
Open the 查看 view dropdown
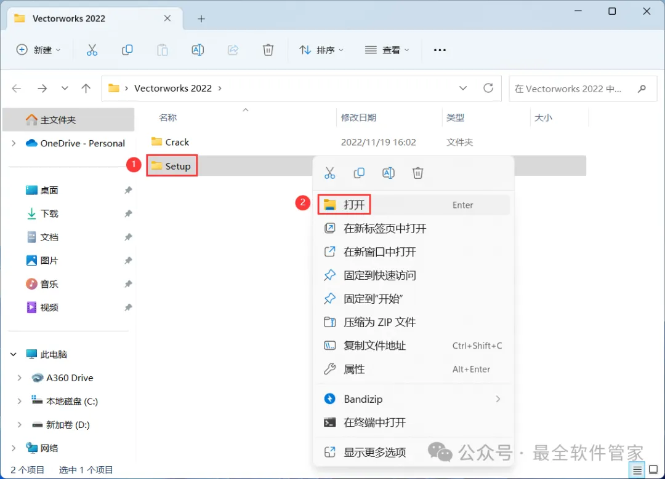click(387, 50)
